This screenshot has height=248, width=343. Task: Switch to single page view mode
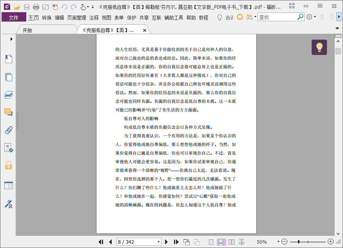211,242
